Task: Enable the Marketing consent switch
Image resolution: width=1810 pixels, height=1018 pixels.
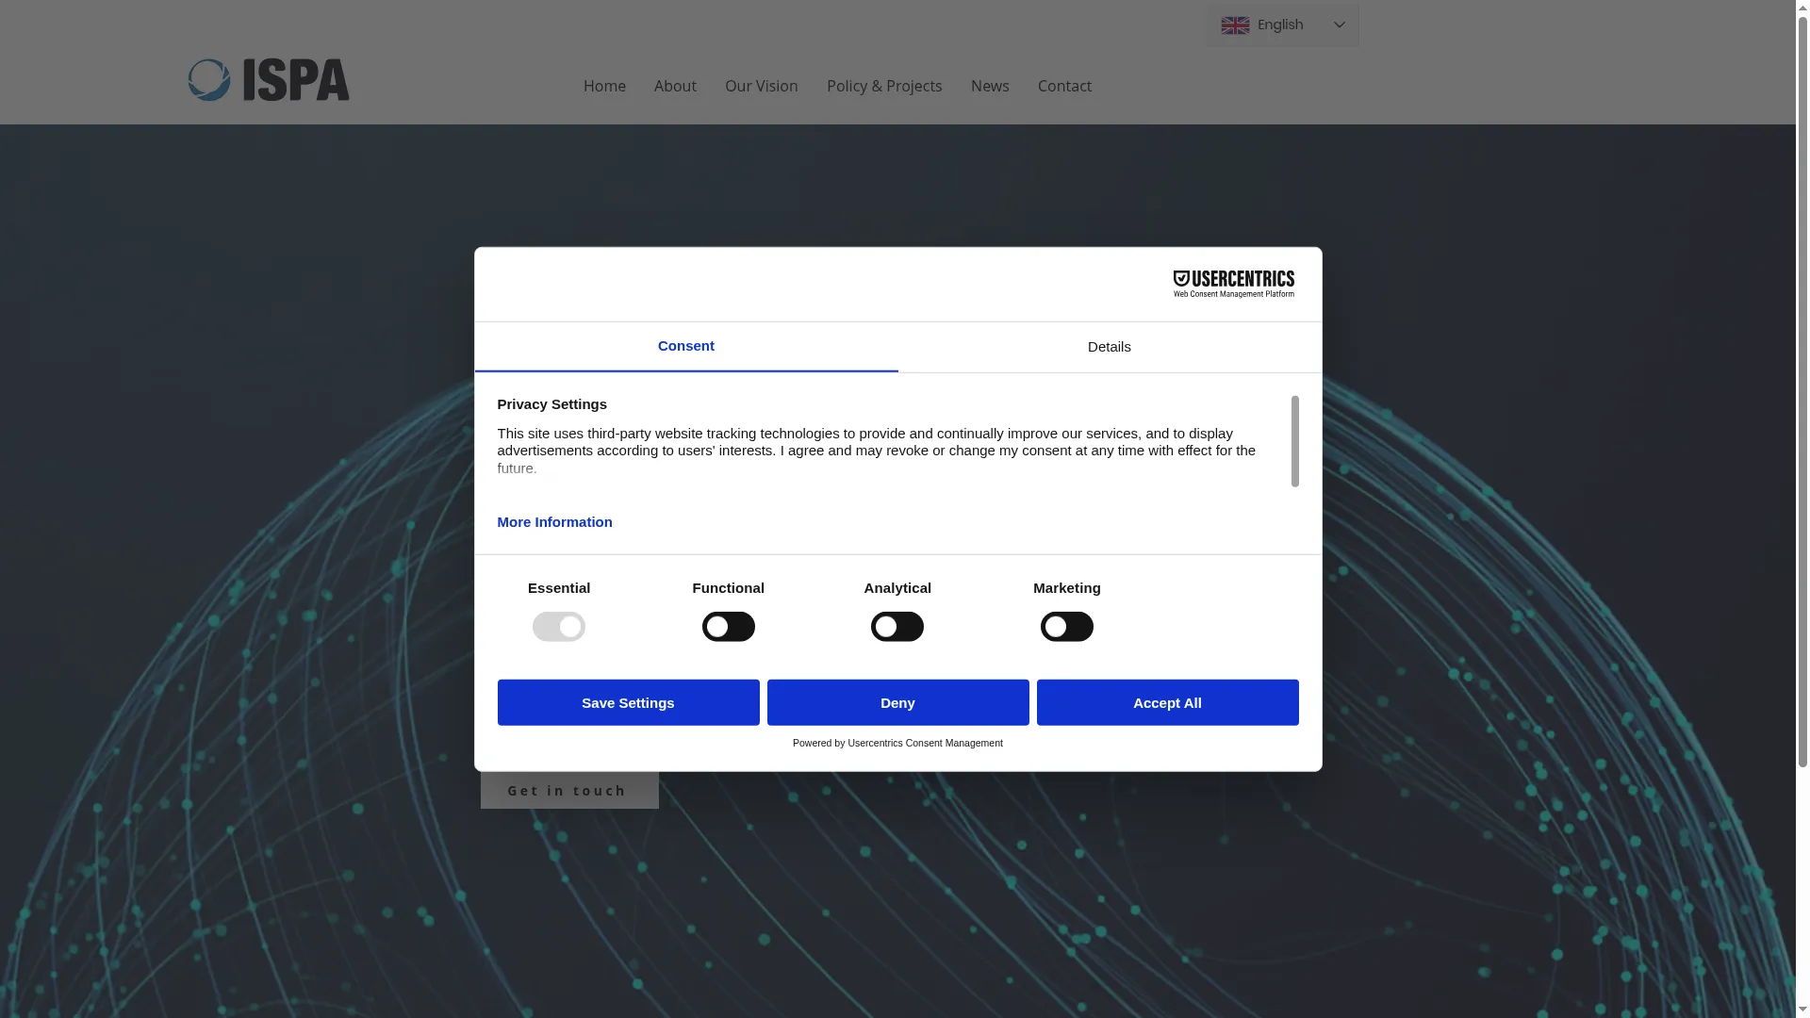Action: pyautogui.click(x=1067, y=627)
